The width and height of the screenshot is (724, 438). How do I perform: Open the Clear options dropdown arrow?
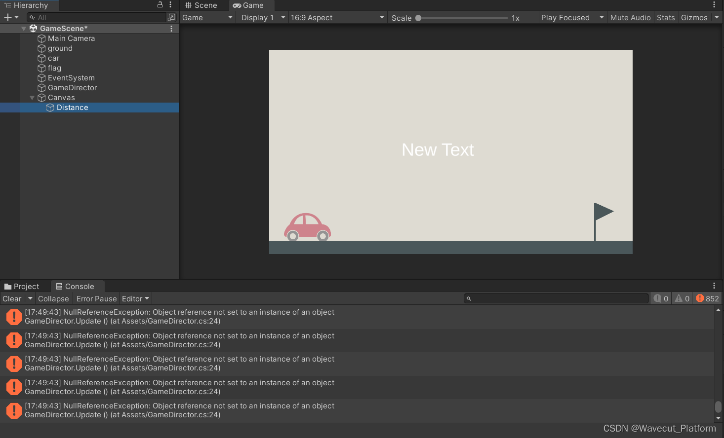(30, 299)
